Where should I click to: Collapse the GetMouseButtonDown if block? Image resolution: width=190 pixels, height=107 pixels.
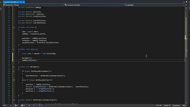click(x=14, y=71)
